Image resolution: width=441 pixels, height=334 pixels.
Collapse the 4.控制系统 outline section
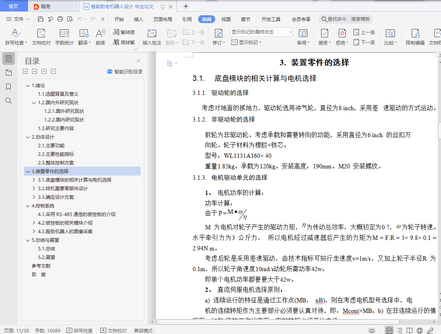coord(28,206)
